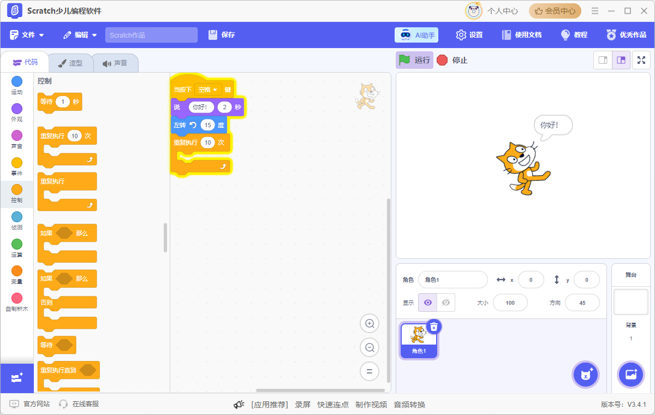This screenshot has height=415, width=655.
Task: Open the 编辑 menu dropdown
Action: (x=80, y=35)
